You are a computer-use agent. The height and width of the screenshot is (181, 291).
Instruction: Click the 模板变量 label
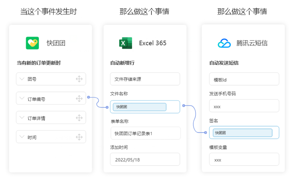tap(218, 148)
